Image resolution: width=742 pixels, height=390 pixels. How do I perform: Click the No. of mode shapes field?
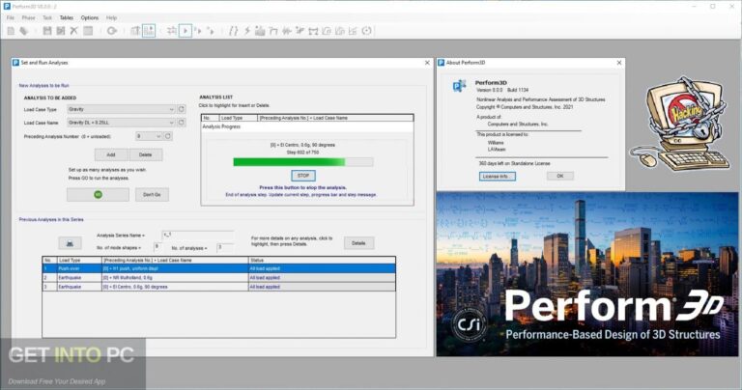157,248
